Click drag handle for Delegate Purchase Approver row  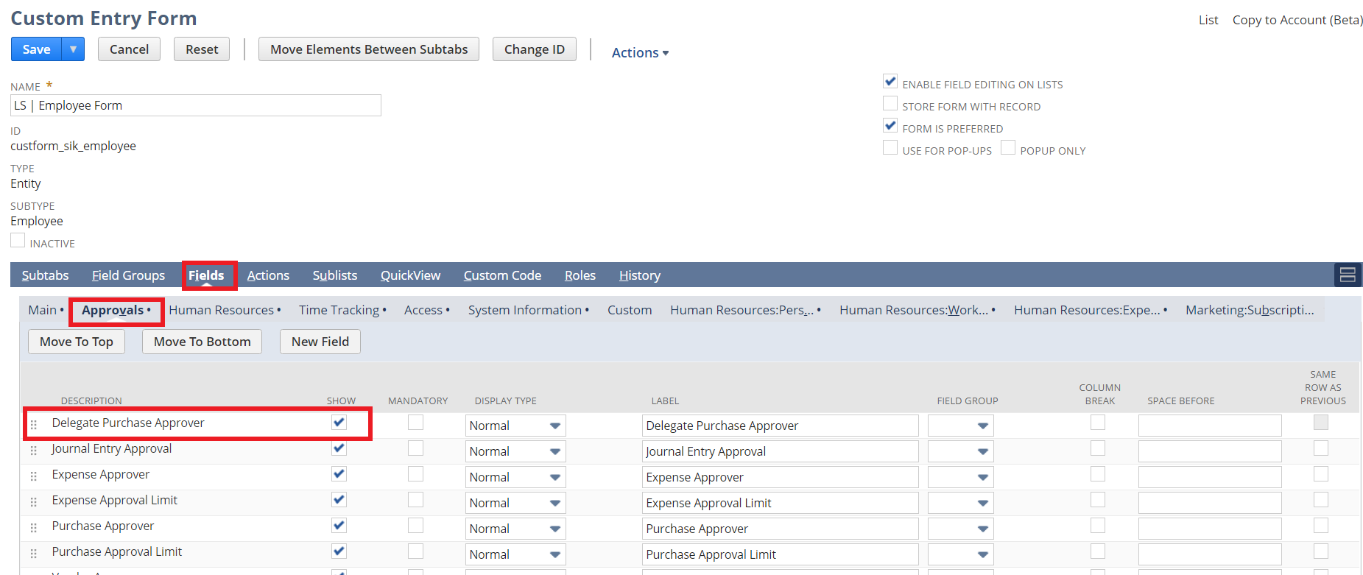34,425
